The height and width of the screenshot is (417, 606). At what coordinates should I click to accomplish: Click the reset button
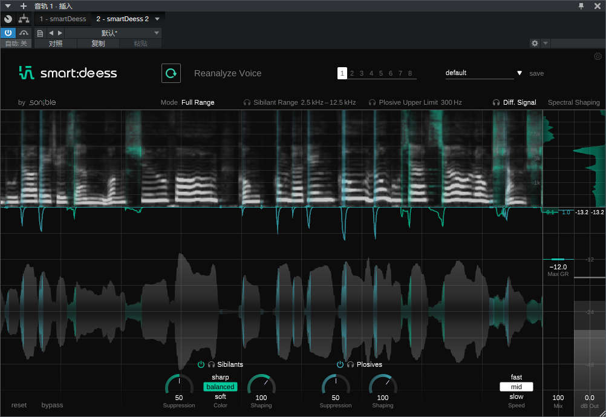point(19,405)
